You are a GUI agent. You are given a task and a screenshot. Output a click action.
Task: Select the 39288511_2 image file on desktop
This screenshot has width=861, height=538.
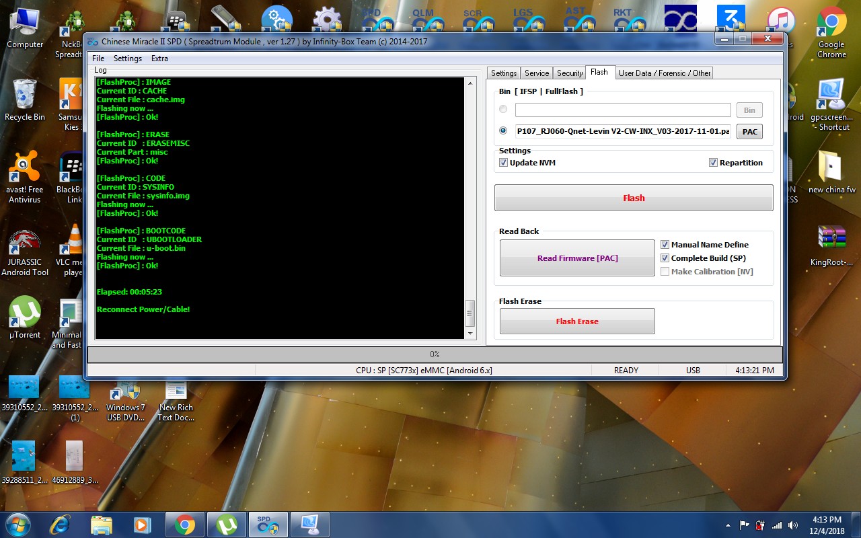point(25,462)
